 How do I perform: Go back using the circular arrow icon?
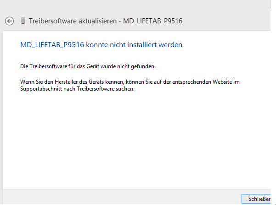pyautogui.click(x=9, y=21)
